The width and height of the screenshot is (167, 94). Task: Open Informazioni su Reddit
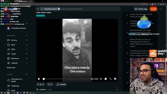[x=17, y=80]
